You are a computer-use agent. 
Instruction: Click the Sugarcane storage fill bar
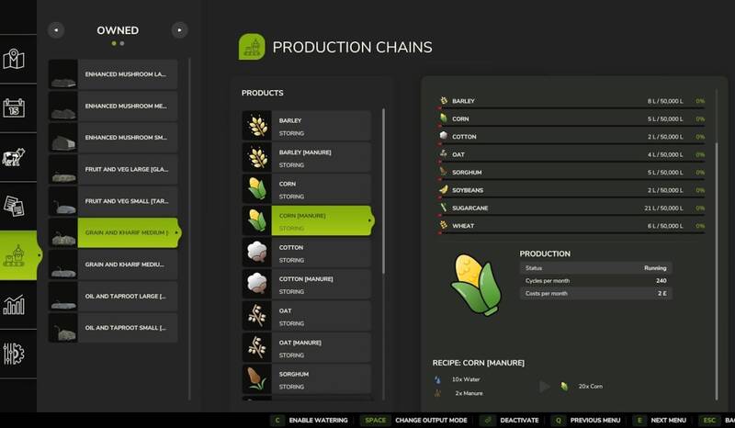click(571, 215)
